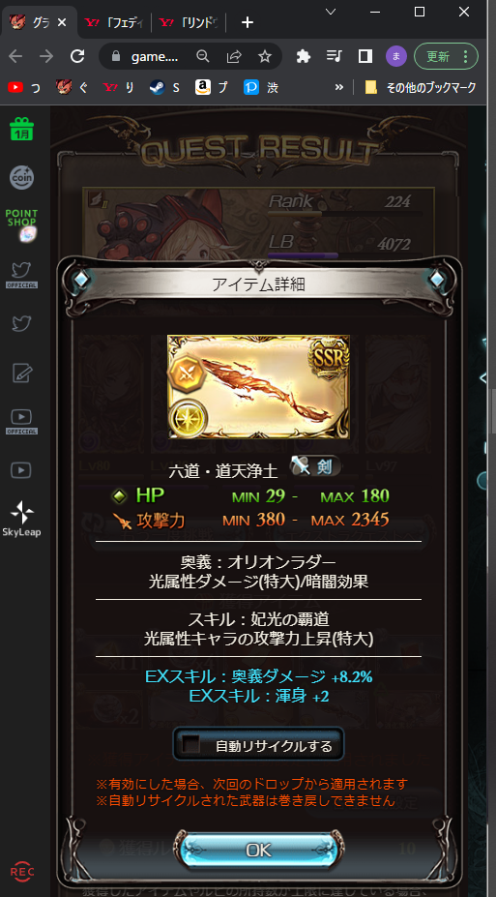The image size is (496, 897).
Task: Click the REC record icon
Action: click(x=21, y=872)
